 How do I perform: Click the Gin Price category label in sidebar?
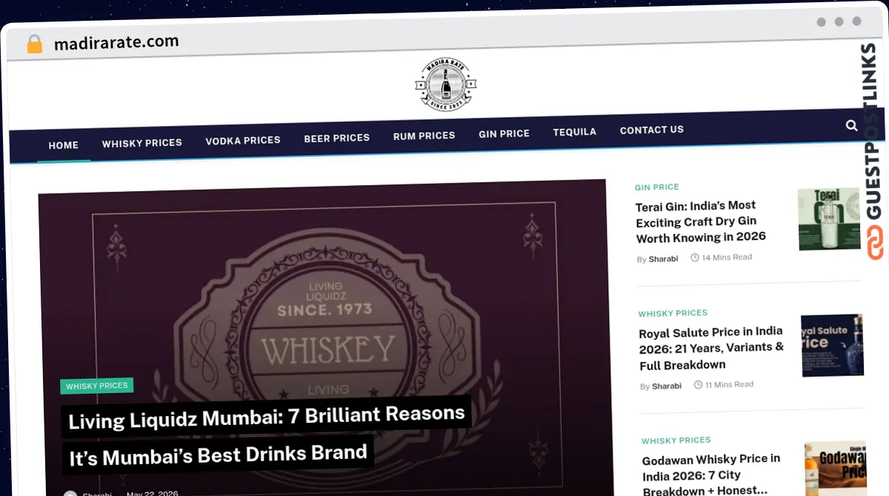point(657,187)
